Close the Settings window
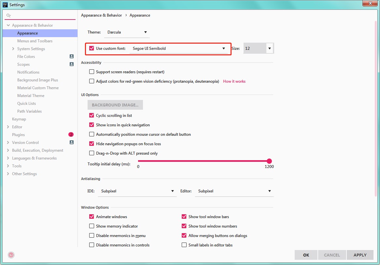The image size is (380, 265). [x=370, y=3]
